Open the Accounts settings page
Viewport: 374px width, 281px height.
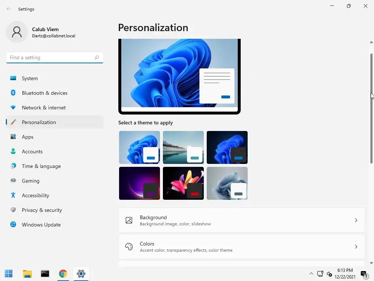click(x=55, y=151)
